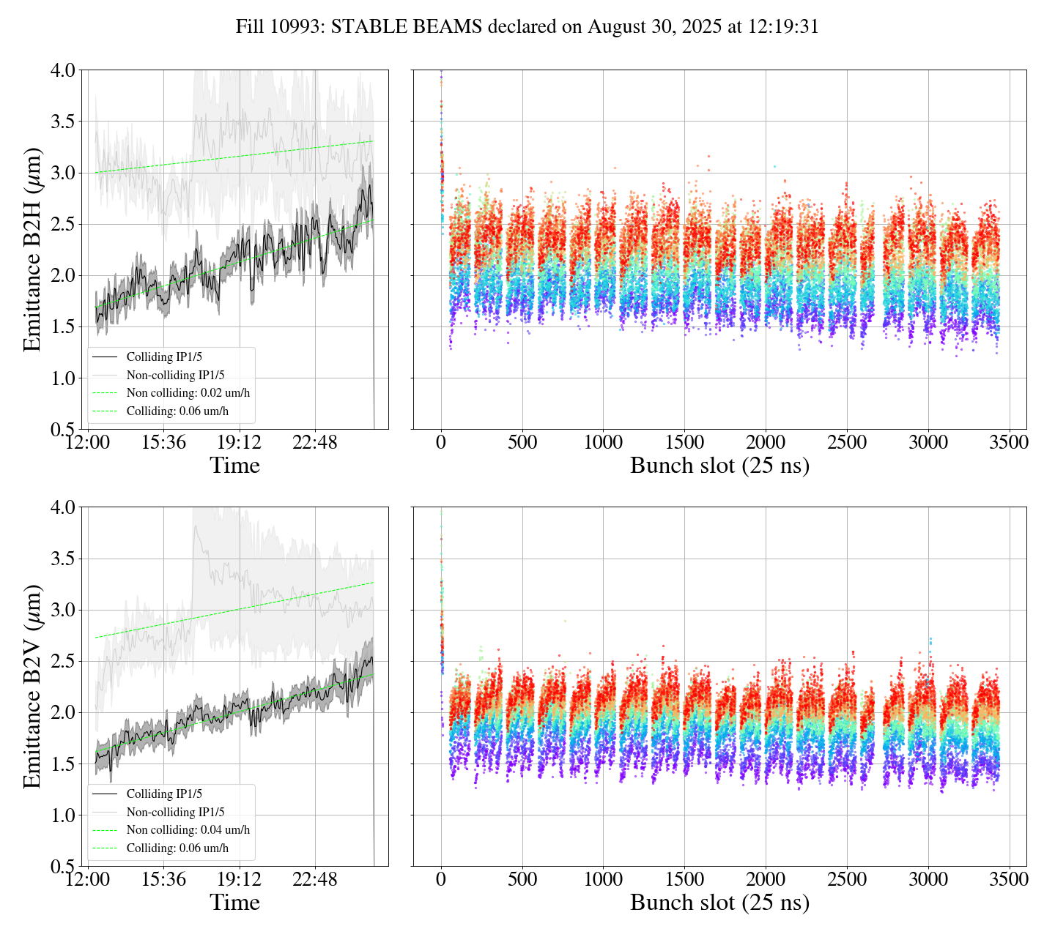Click the 4.0 y-axis tick on the B2V plot
Viewport: 1055px width, 937px height.
click(62, 507)
